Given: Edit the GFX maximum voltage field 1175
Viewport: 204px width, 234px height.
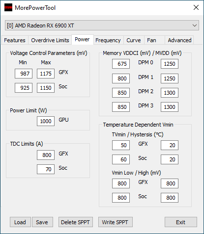Looking at the screenshot, I should 46,74.
